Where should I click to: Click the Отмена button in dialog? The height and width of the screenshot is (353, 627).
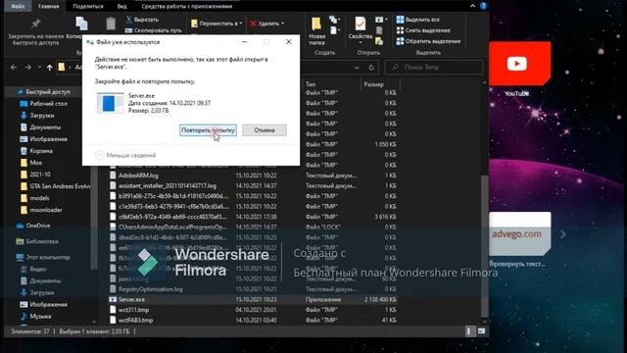click(265, 130)
